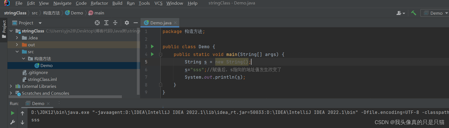The image size is (449, 128).
Task: Expand the .idea folder
Action: click(17, 38)
